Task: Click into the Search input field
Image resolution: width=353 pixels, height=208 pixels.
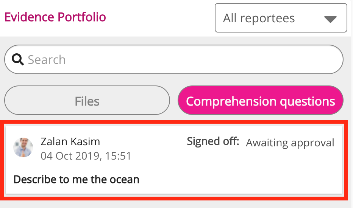Action: tap(182, 59)
